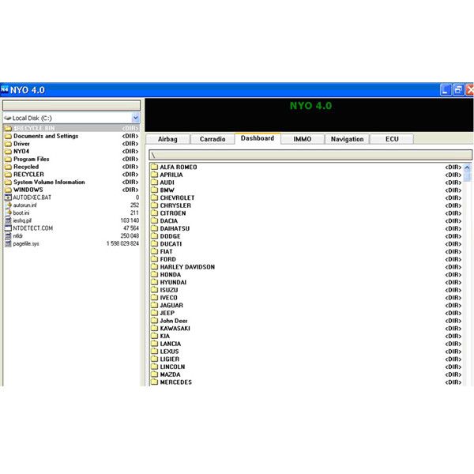Click the ALFA ROMEO folder icon
The width and height of the screenshot is (474, 474).
154,167
